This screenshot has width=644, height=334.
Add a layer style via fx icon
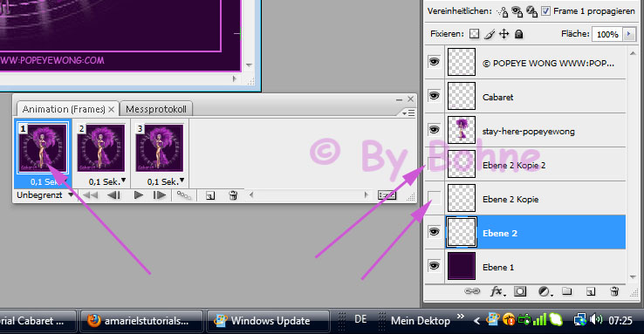coord(497,291)
